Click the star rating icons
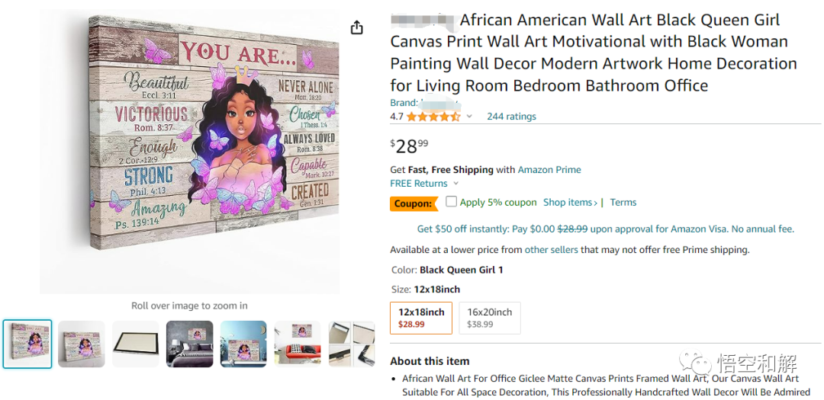 pyautogui.click(x=433, y=117)
